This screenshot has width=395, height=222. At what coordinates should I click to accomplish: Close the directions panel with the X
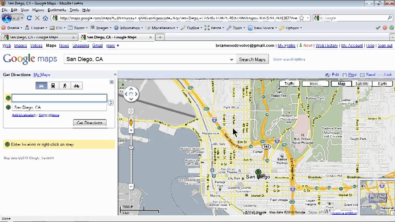(x=112, y=82)
